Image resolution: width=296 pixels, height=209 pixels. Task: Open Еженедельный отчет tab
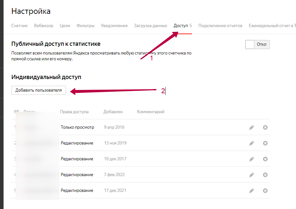click(x=272, y=25)
